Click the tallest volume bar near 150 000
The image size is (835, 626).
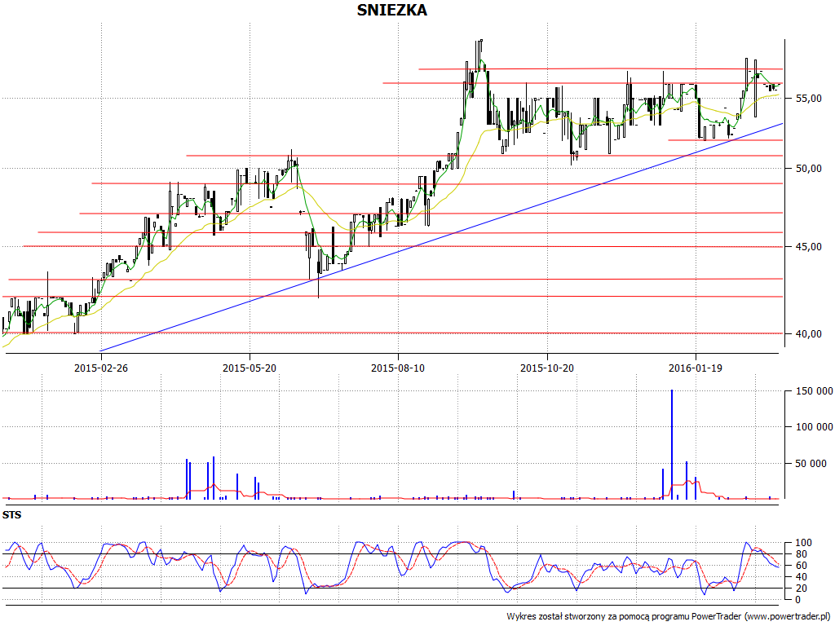[672, 444]
